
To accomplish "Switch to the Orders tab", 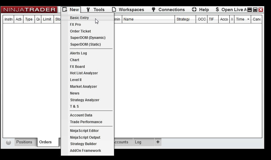I will pos(48,142).
